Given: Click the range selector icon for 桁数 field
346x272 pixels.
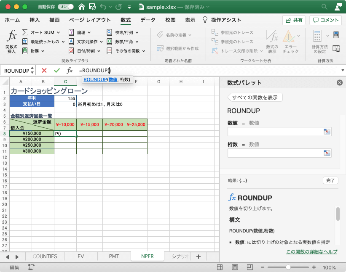Looking at the screenshot, I should coord(327,153).
